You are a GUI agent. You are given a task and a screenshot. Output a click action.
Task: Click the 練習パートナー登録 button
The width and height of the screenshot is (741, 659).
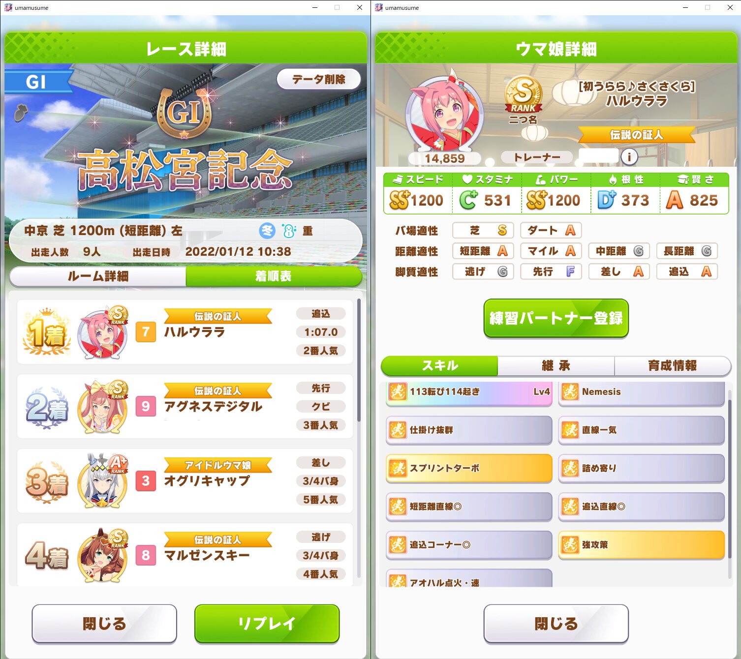[x=556, y=318]
